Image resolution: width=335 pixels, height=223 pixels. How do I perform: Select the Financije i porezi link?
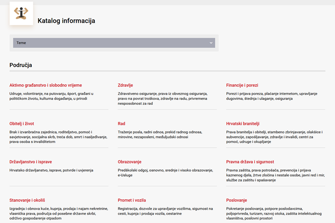coord(242,85)
